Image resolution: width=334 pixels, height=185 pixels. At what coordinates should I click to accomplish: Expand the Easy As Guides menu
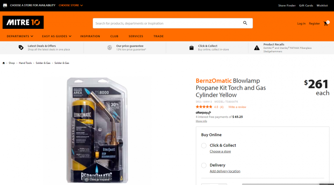[x=57, y=36]
